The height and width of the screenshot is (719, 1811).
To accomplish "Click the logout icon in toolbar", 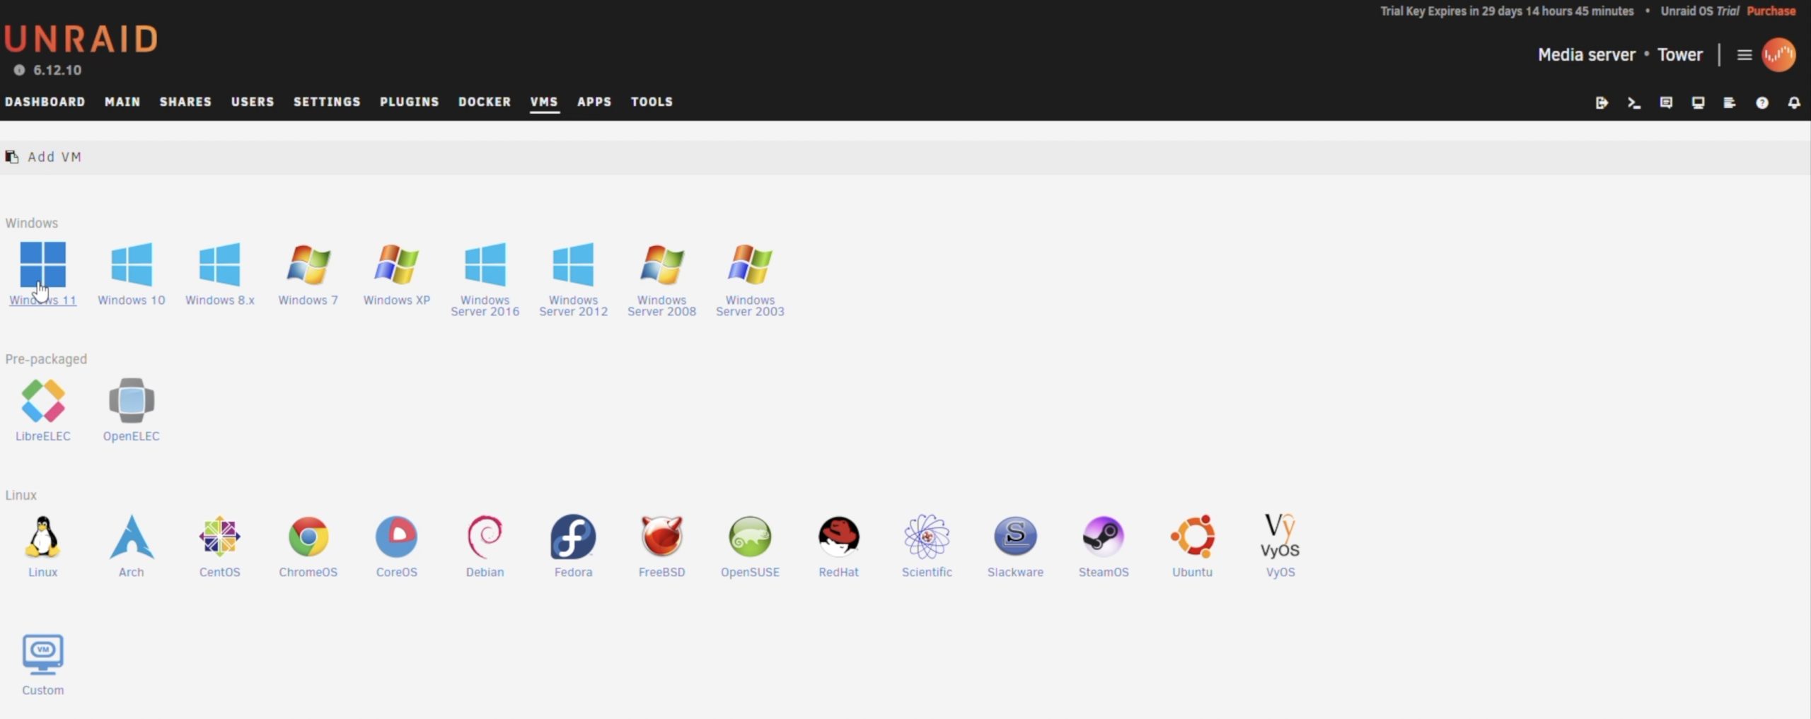I will pyautogui.click(x=1602, y=103).
